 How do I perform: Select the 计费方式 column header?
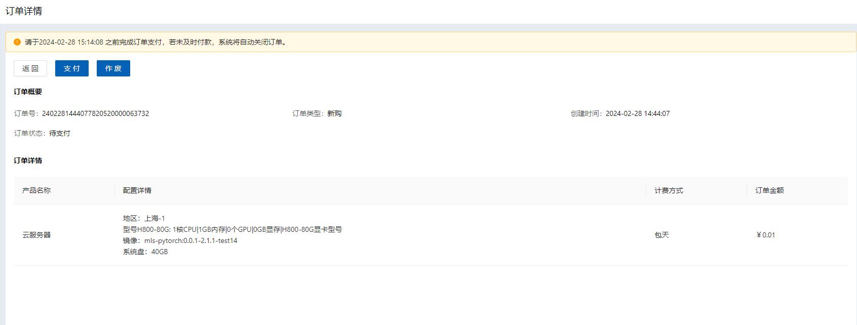[x=669, y=190]
